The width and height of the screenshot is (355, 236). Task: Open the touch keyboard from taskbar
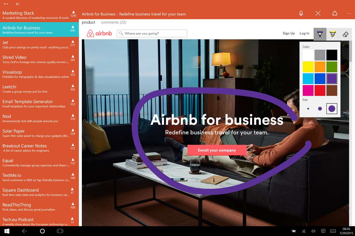coord(333,231)
